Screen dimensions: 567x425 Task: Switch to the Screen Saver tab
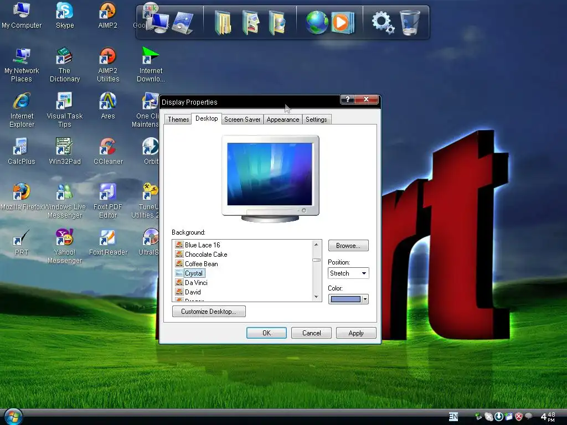243,120
